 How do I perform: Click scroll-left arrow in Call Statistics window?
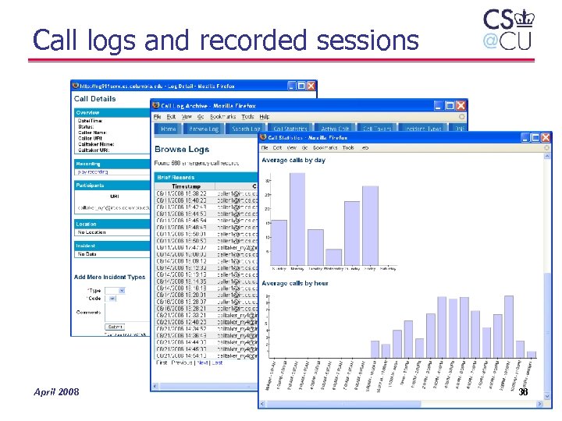(x=262, y=404)
